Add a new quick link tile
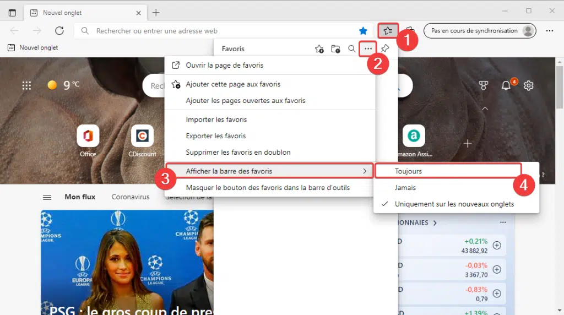Screen dimensions: 564x315 (x=468, y=144)
